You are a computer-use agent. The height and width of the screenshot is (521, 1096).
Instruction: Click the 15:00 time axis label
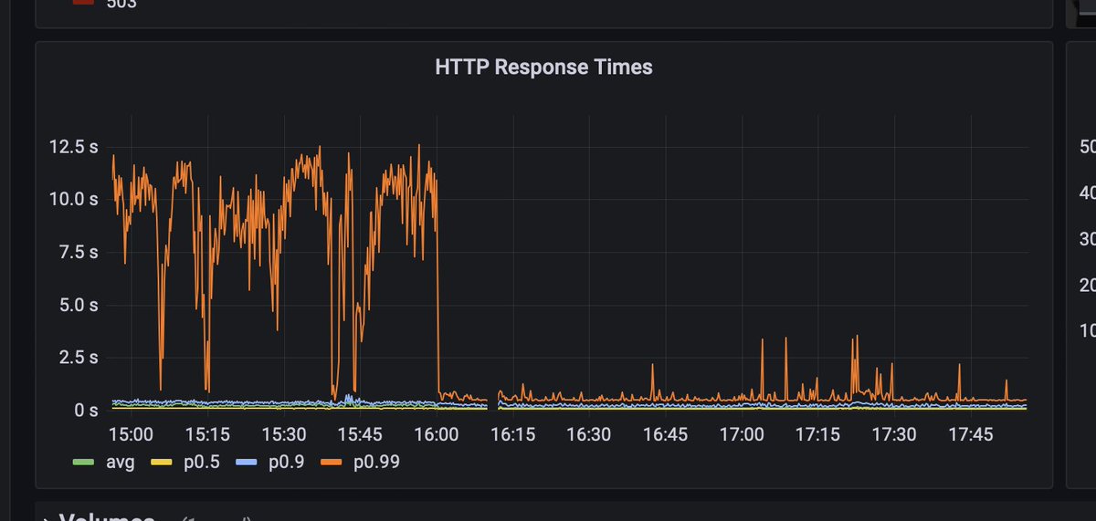pos(132,435)
